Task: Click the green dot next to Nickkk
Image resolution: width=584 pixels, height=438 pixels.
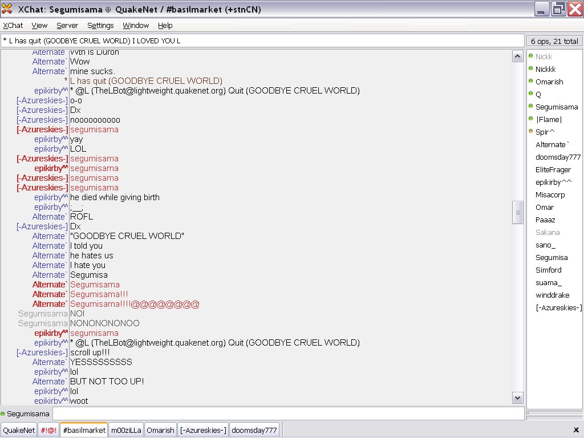Action: pos(530,69)
